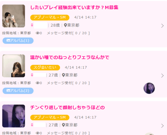The height and width of the screenshot is (135, 167).
Task: Expand the first post using its right chevron
Action: pyautogui.click(x=162, y=26)
